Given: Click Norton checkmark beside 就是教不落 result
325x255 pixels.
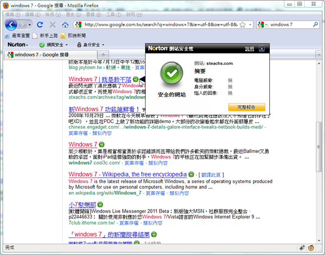Looking at the screenshot, I should coord(135,80).
